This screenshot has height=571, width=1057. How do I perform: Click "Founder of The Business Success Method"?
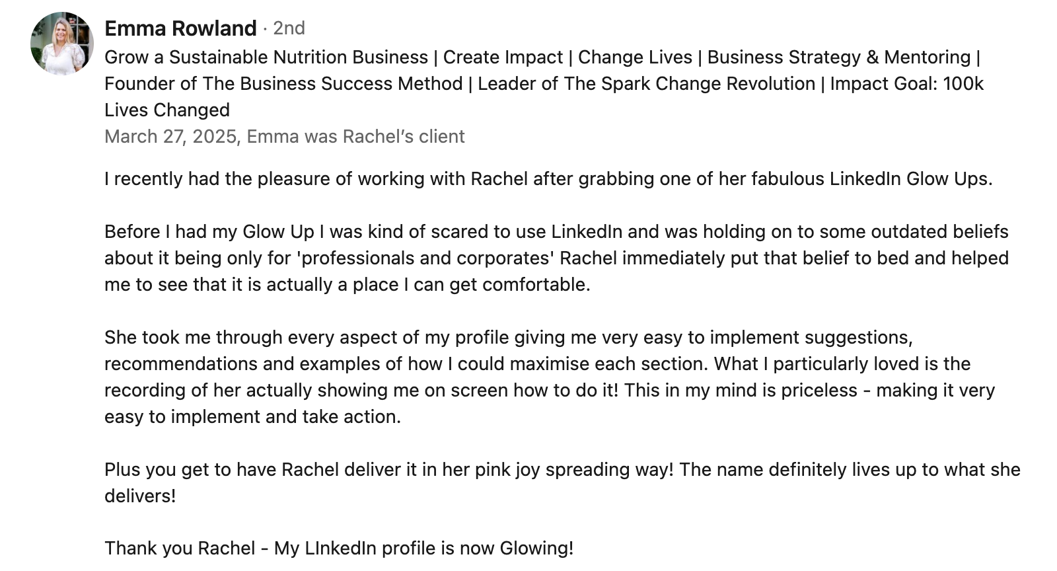(283, 84)
